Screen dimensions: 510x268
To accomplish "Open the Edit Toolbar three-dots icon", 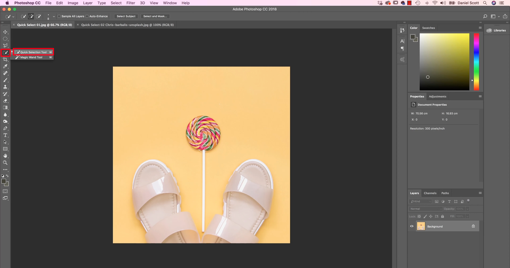I will pyautogui.click(x=5, y=170).
